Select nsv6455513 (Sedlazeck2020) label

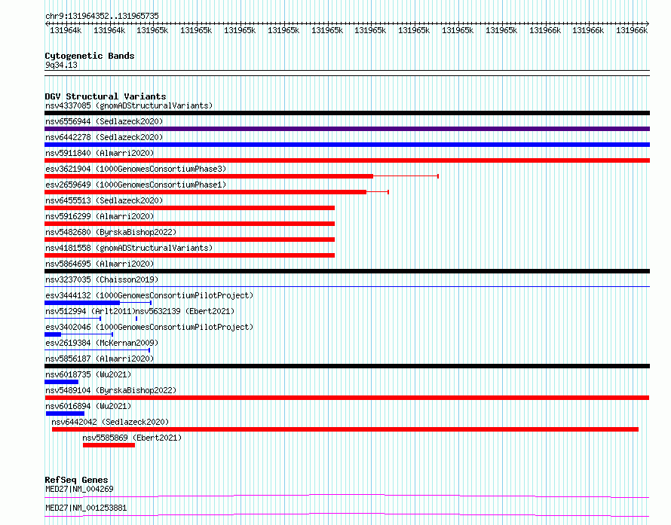(x=104, y=200)
